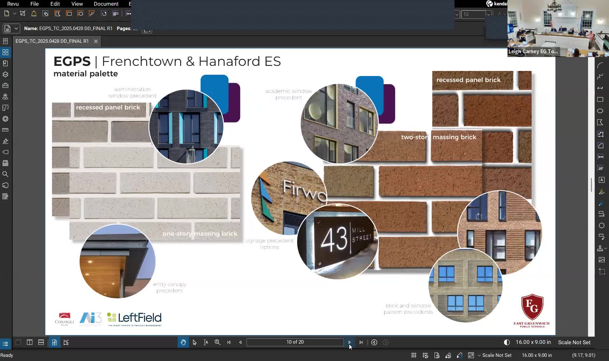
Task: Open the Forms panel icon at sidebar bottom
Action: [x=5, y=196]
